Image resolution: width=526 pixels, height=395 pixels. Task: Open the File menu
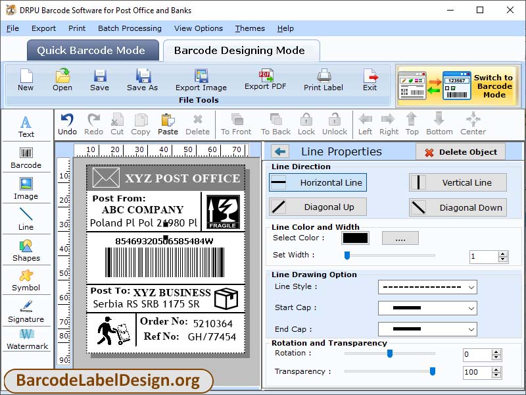tap(12, 28)
